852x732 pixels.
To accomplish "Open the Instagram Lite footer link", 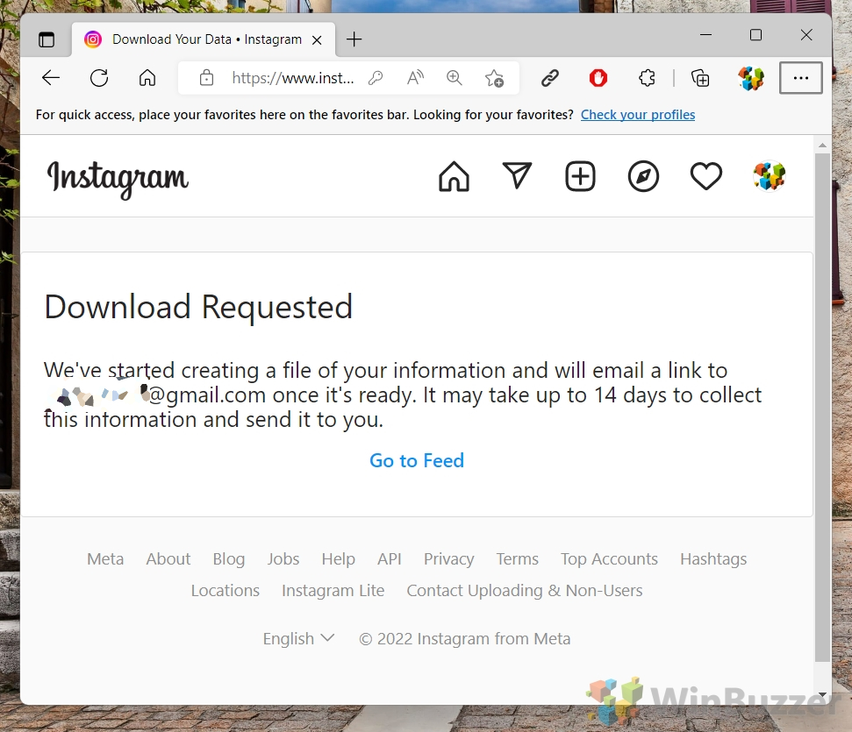I will pos(333,591).
